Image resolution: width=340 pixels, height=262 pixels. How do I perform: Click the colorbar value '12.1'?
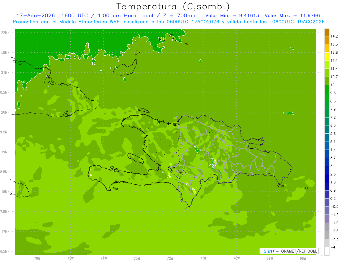(x=334, y=60)
